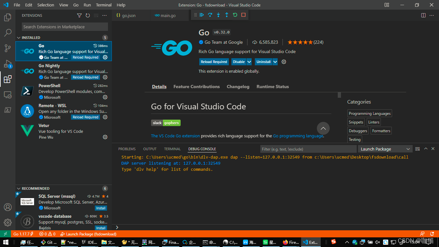Click Step Into in debug toolbar
Viewport: 439px width, 247px height.
(x=219, y=15)
